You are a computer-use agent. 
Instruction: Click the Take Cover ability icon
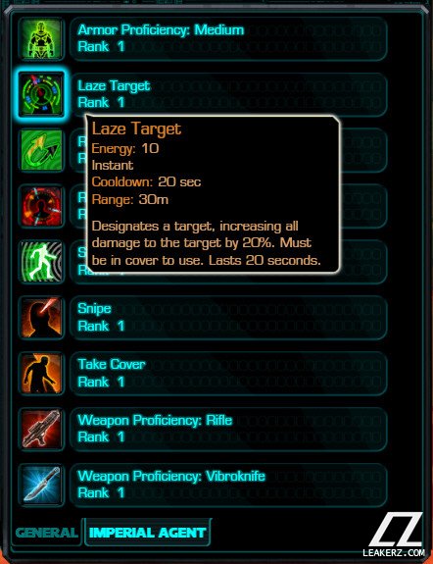pos(41,374)
